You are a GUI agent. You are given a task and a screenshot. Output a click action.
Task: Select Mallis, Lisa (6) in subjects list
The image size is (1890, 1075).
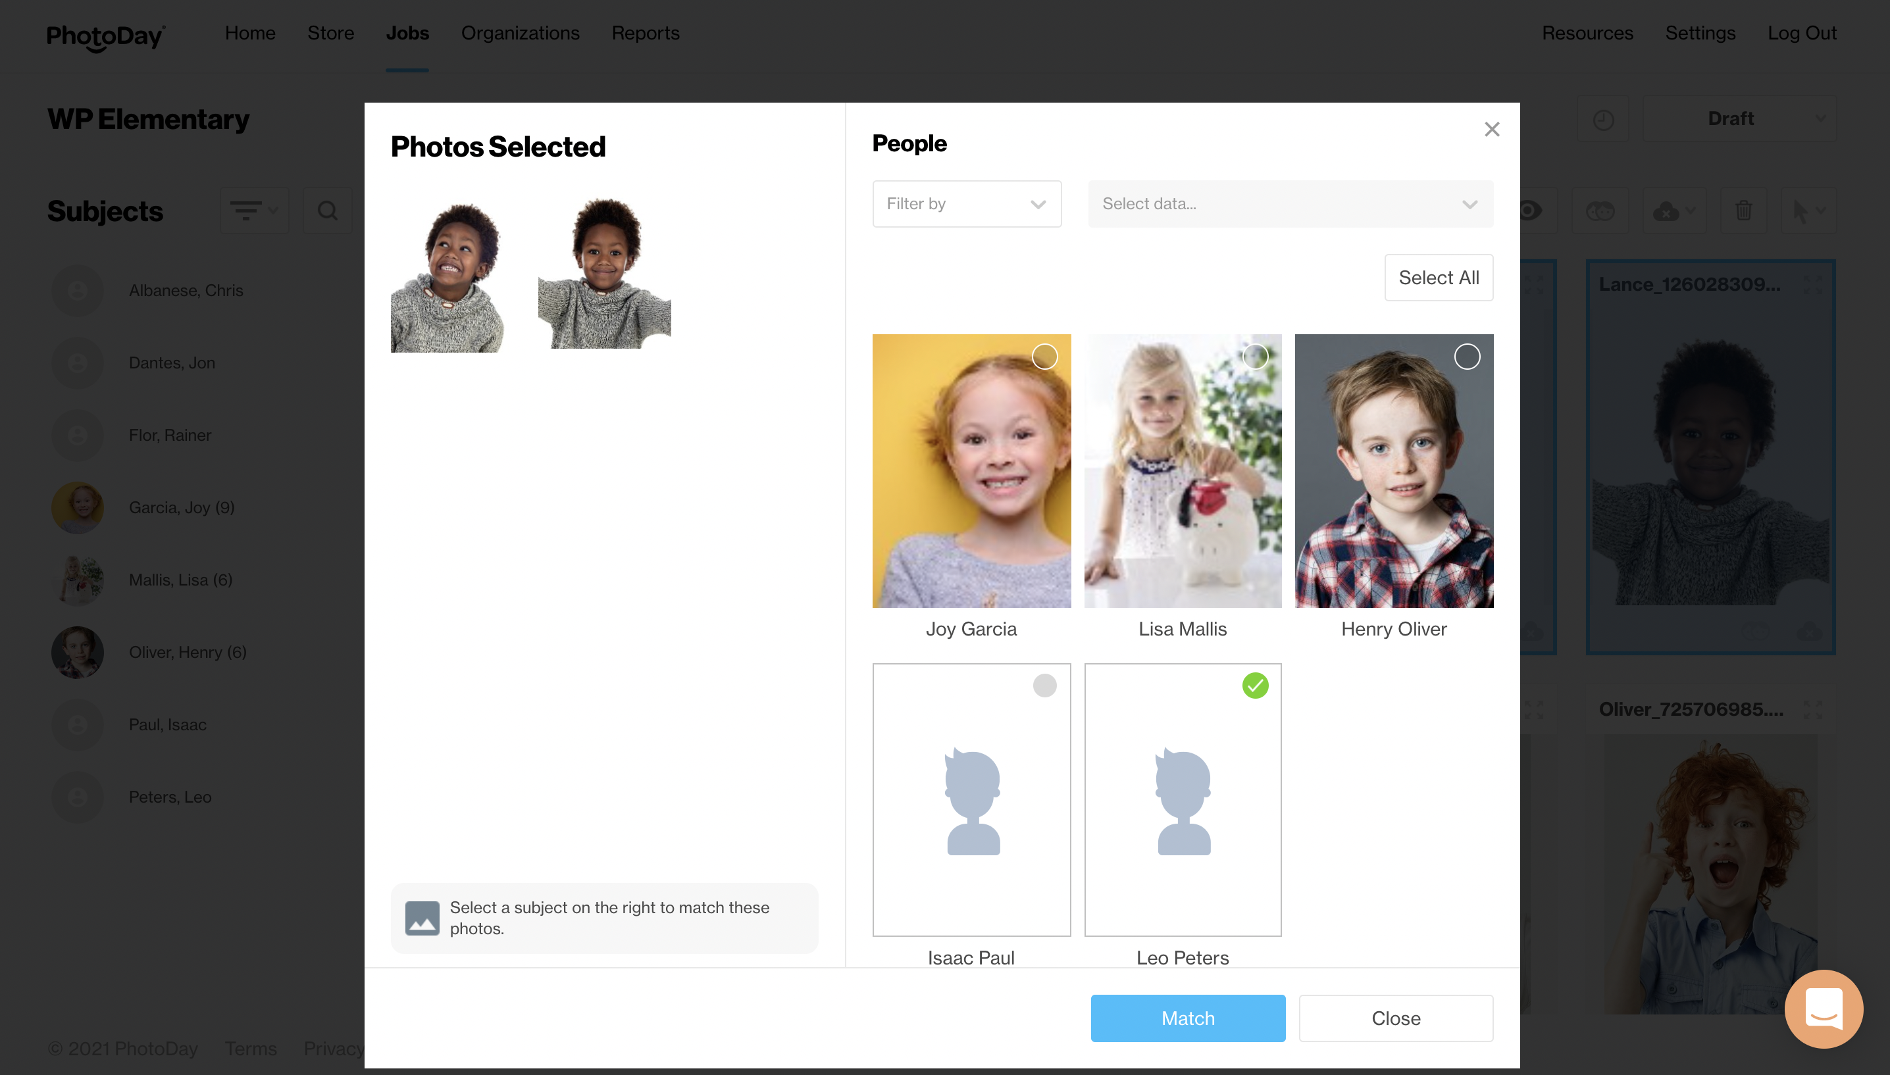coord(181,580)
